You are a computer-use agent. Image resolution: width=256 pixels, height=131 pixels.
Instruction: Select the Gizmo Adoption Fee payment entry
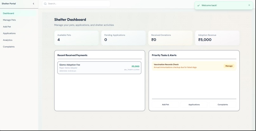[x=99, y=68]
